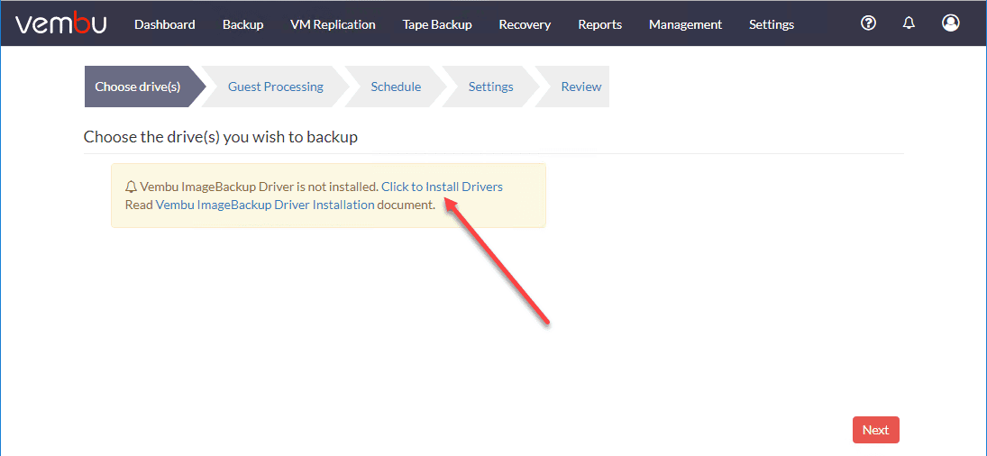This screenshot has height=456, width=987.
Task: Click the Install Drivers link
Action: point(442,187)
